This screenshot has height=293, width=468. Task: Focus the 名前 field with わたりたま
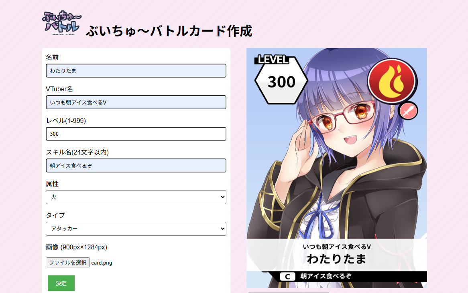(x=136, y=70)
